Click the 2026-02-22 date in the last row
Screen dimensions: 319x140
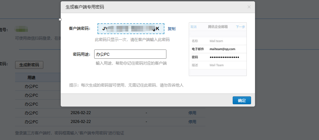[81, 122]
